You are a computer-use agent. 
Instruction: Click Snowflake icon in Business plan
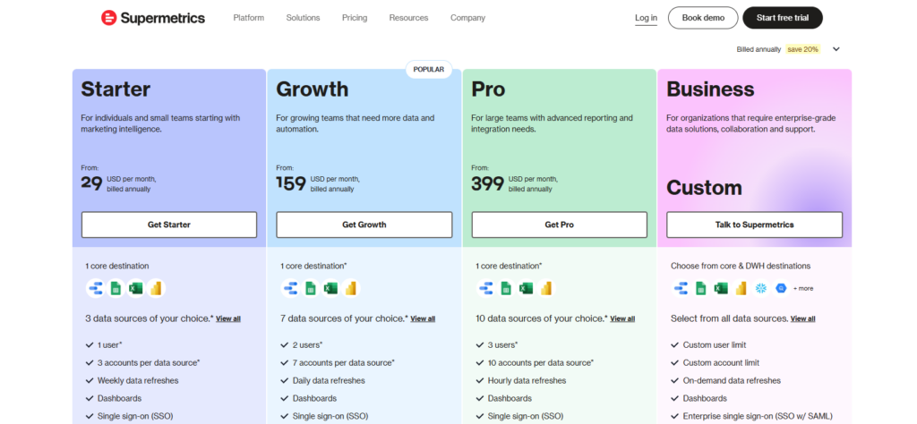click(761, 288)
